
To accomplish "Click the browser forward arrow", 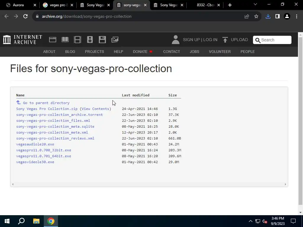I will [16, 17].
